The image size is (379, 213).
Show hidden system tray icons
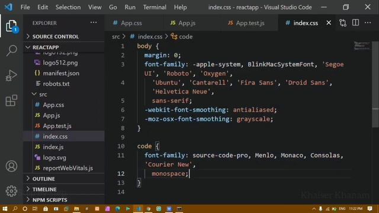pos(314,209)
